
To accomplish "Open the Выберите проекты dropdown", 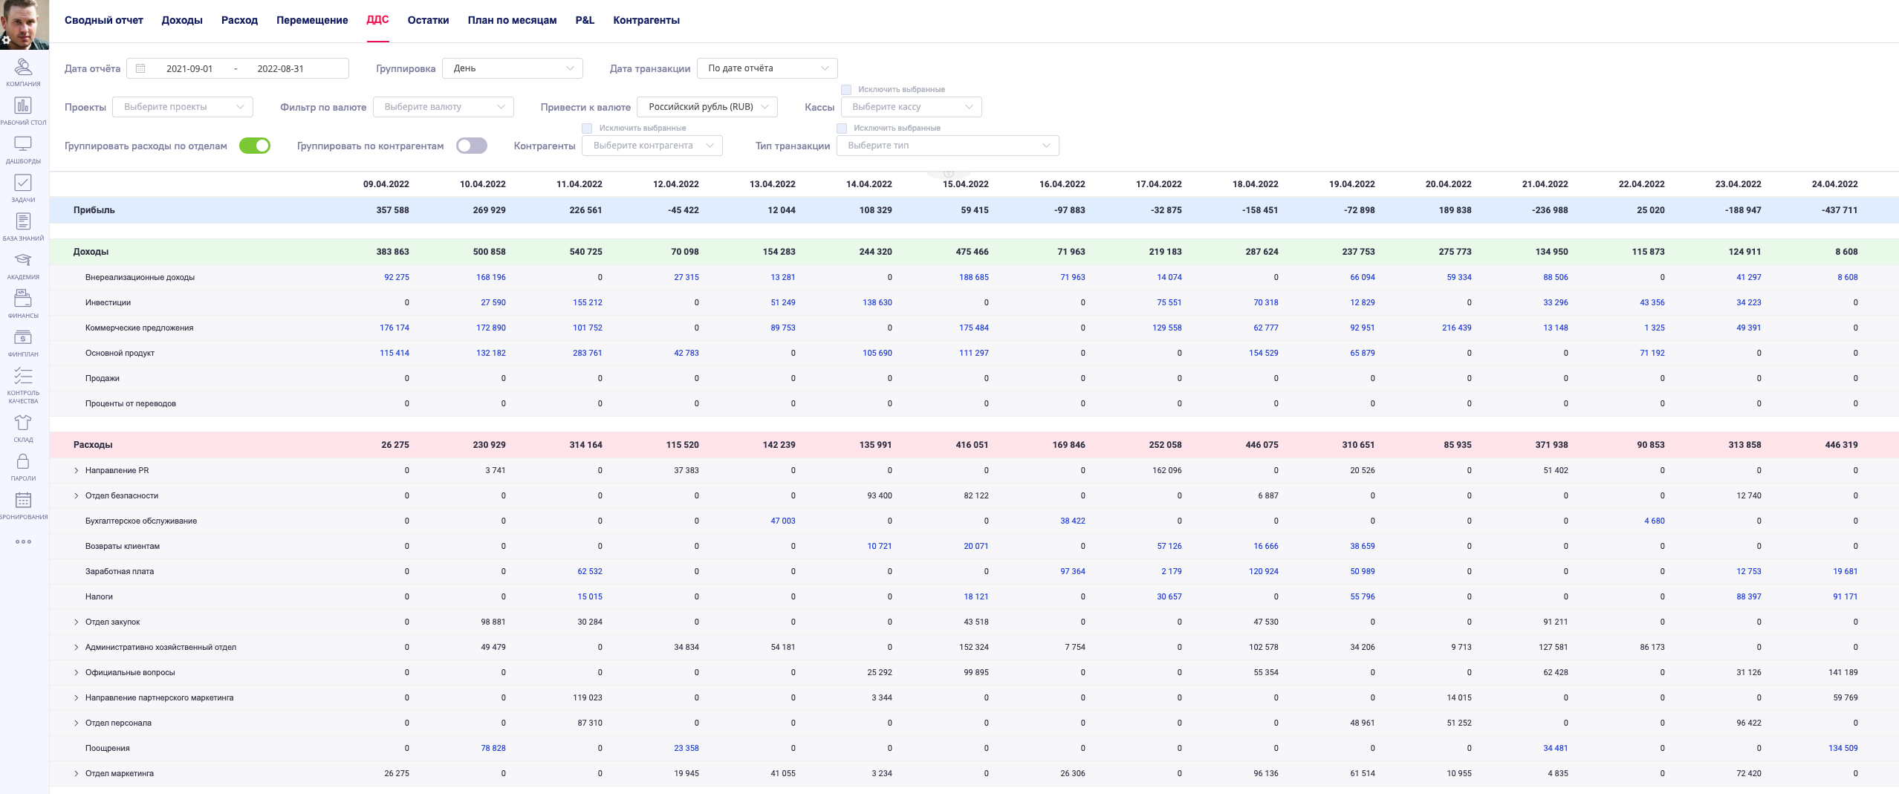I will (183, 107).
